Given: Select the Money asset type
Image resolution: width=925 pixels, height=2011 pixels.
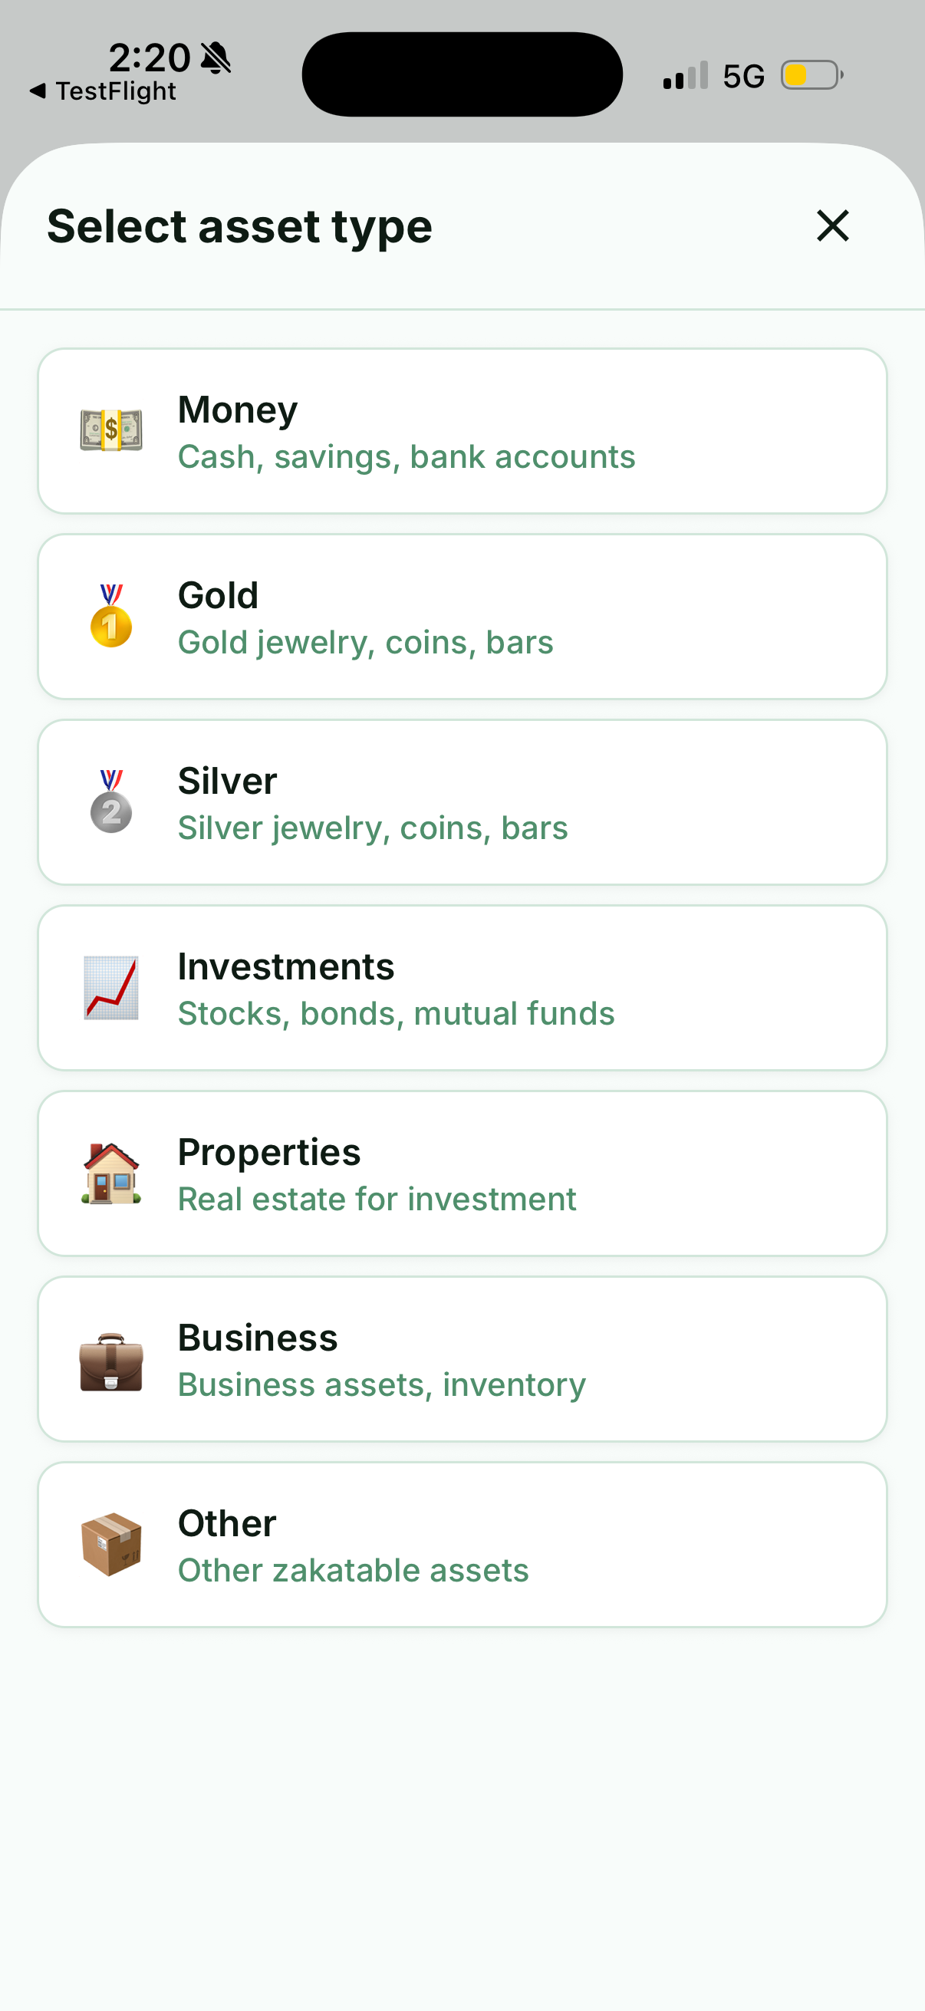Looking at the screenshot, I should (462, 430).
